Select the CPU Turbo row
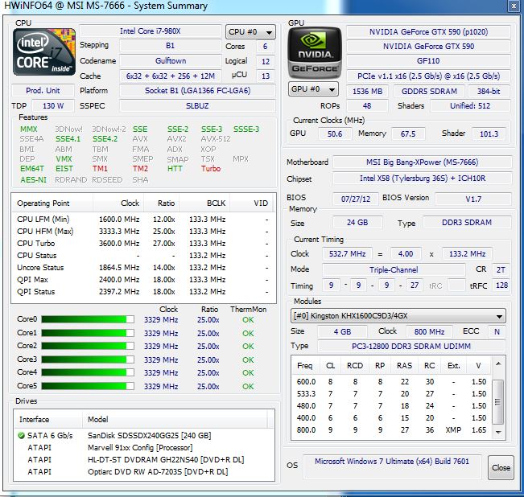The image size is (524, 497). (144, 244)
